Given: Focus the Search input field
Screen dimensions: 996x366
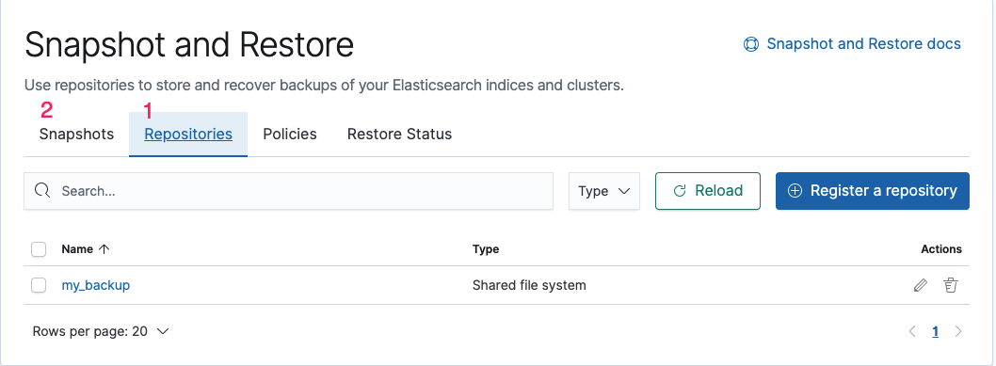Looking at the screenshot, I should 288,191.
